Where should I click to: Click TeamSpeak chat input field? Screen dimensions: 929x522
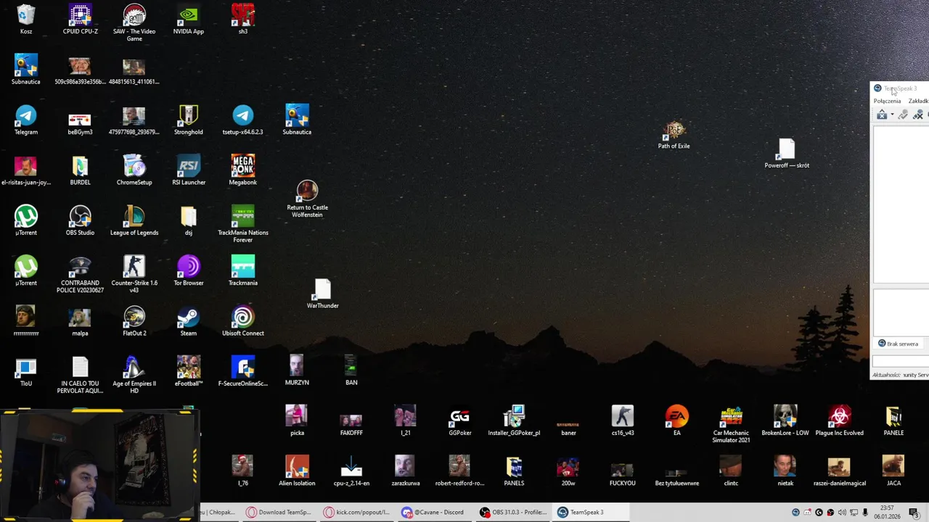coord(901,360)
